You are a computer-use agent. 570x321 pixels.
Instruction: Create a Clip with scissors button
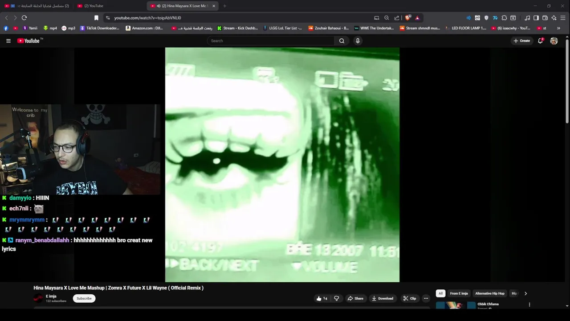pyautogui.click(x=410, y=298)
